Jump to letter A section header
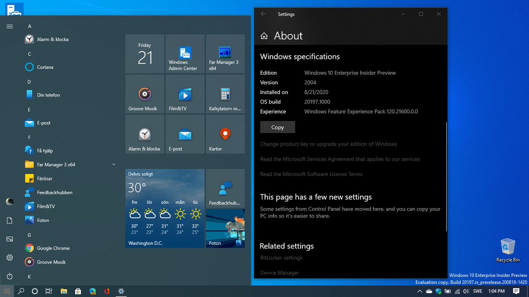 (30, 26)
